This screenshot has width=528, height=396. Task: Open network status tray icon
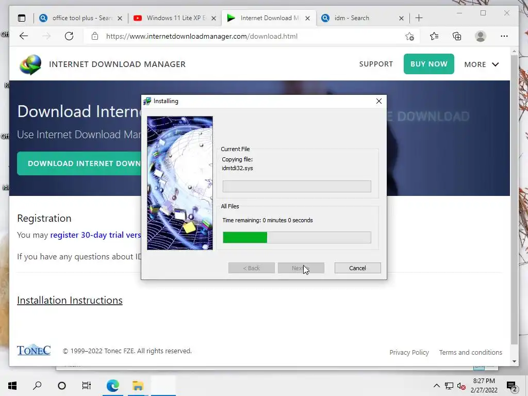(x=449, y=386)
